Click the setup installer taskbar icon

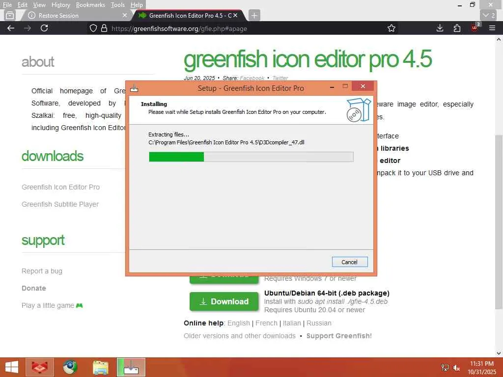click(x=131, y=367)
